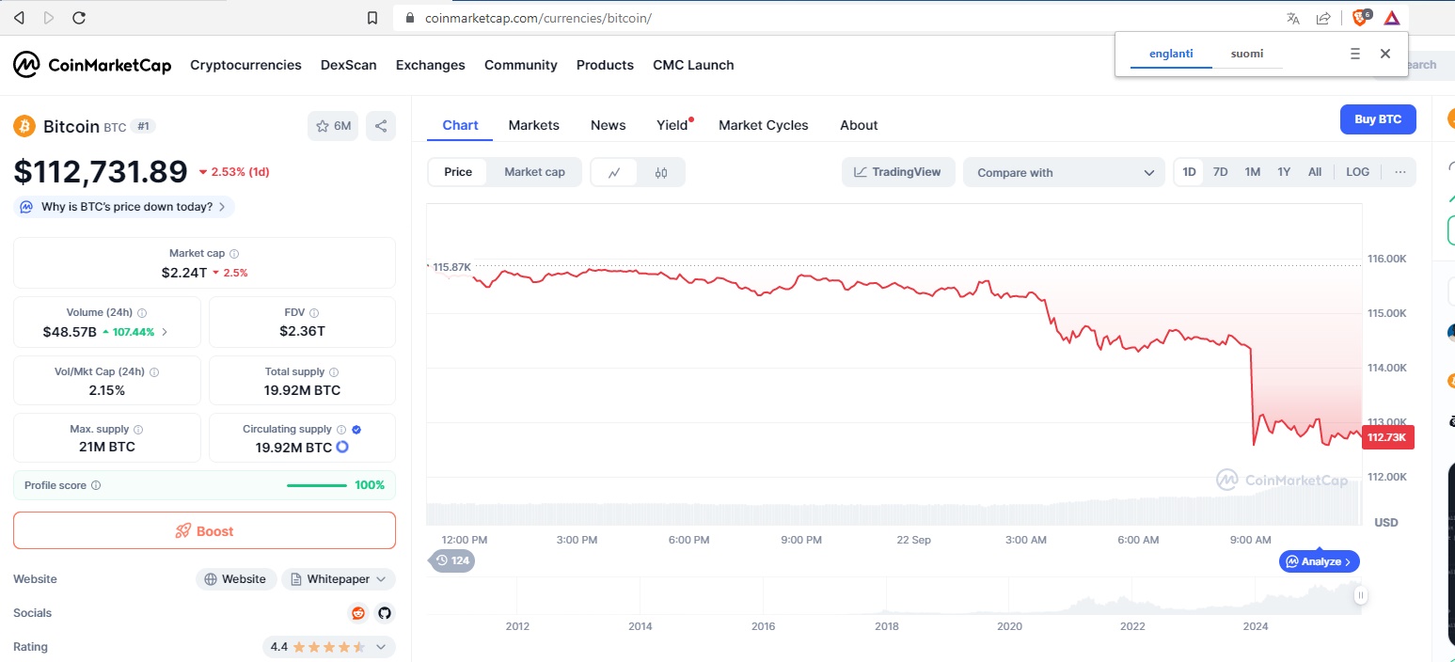The image size is (1455, 662).
Task: Show Vol/Mkt Cap (24h) info icon
Action: 154,372
